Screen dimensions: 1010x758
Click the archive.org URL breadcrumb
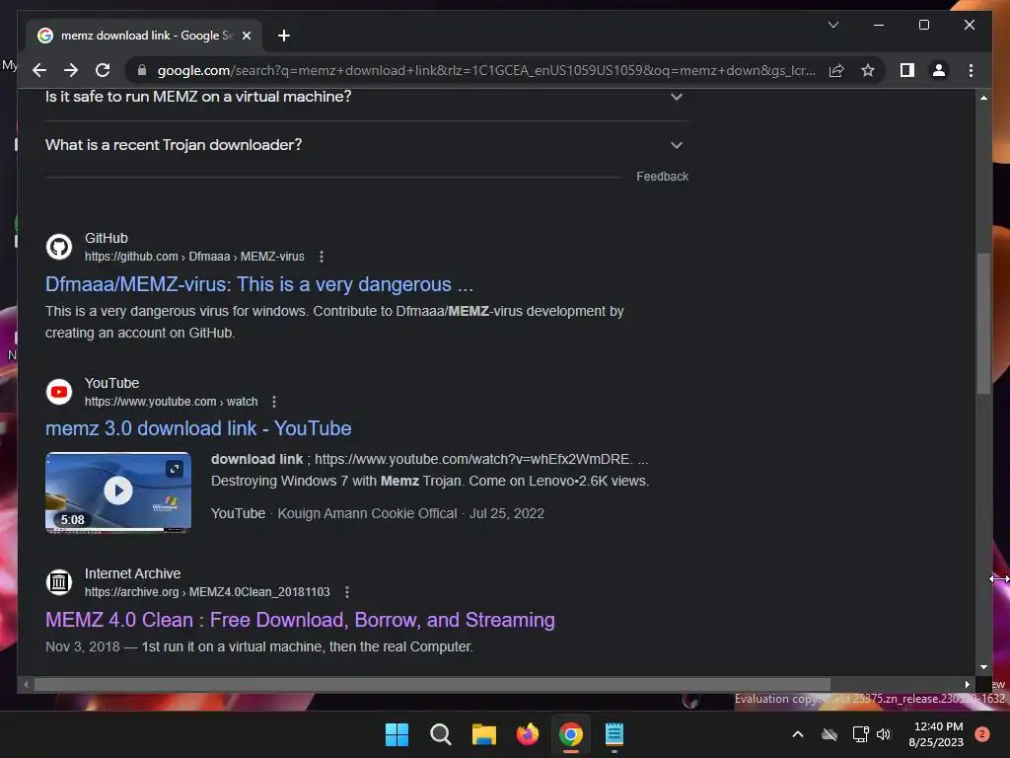pos(207,592)
